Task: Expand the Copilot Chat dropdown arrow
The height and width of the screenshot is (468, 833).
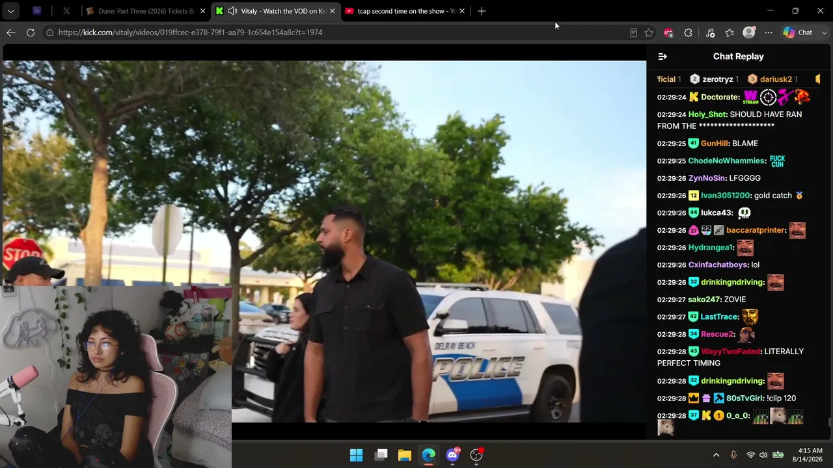Action: click(825, 32)
